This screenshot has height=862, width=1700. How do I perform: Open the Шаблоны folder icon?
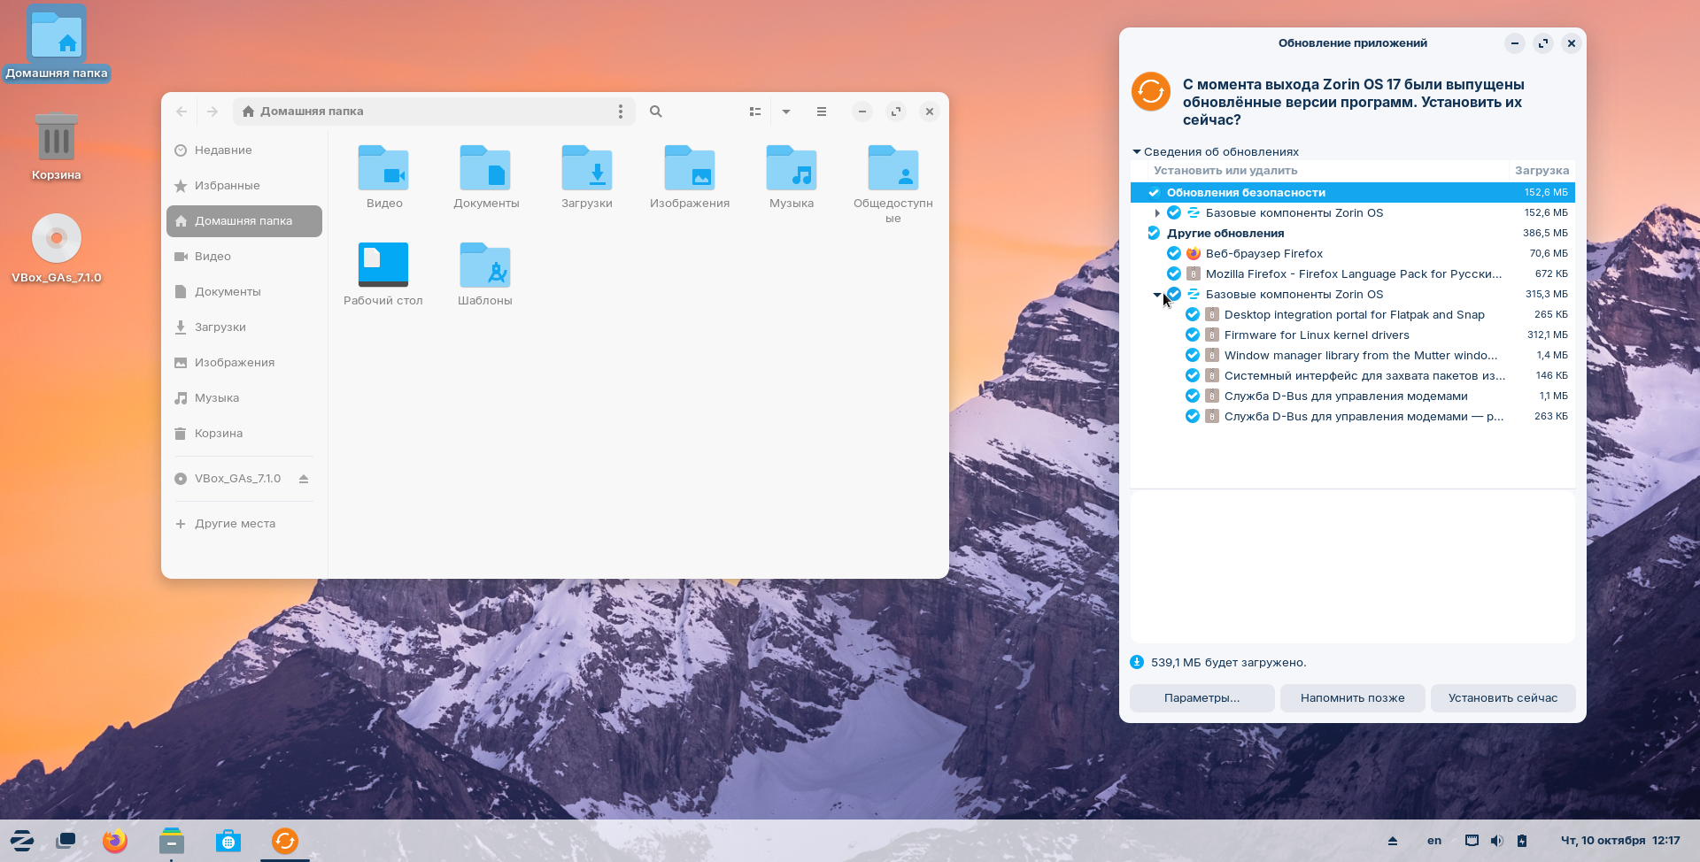tap(485, 265)
